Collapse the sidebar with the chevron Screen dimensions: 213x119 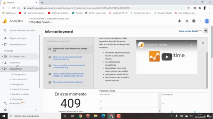(x=36, y=110)
